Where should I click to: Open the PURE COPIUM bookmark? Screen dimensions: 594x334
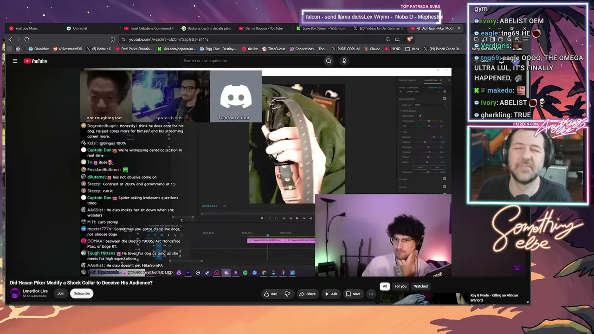coord(345,49)
